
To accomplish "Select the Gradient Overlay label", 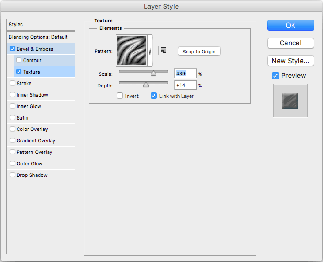I will pos(36,141).
